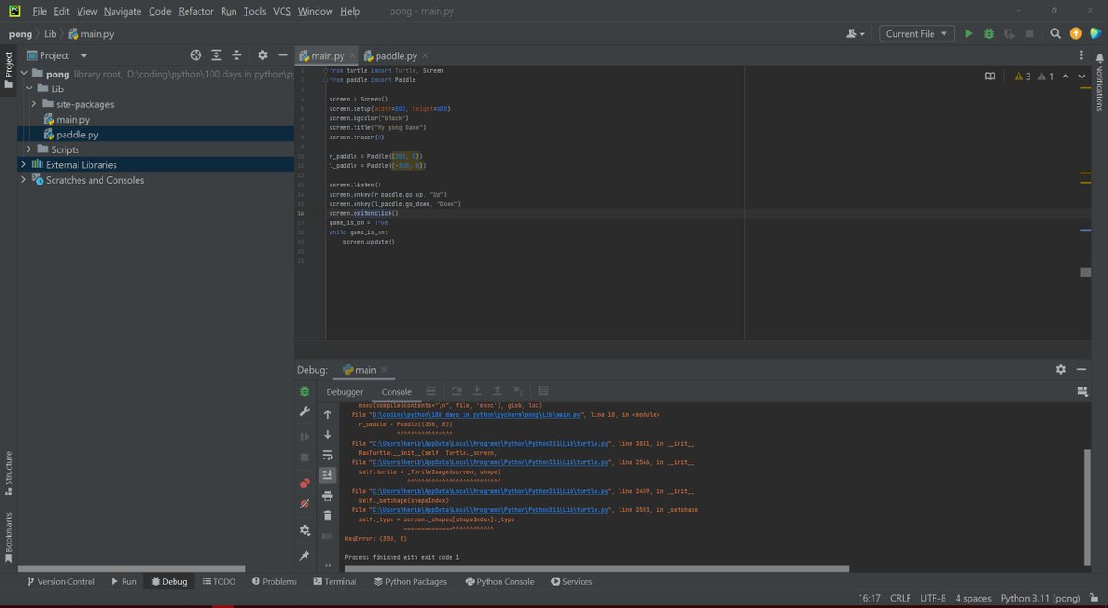The height and width of the screenshot is (608, 1108).
Task: Open the Refactor menu
Action: tap(196, 11)
